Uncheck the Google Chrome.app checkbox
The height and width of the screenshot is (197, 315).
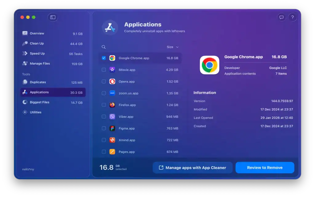104,58
